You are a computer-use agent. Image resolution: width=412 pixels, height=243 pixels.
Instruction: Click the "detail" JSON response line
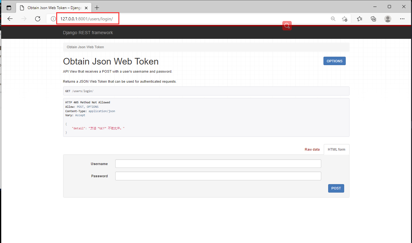coord(98,128)
